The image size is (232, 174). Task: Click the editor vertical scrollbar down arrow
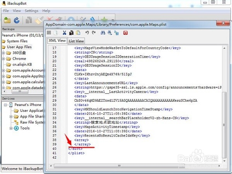click(224, 161)
